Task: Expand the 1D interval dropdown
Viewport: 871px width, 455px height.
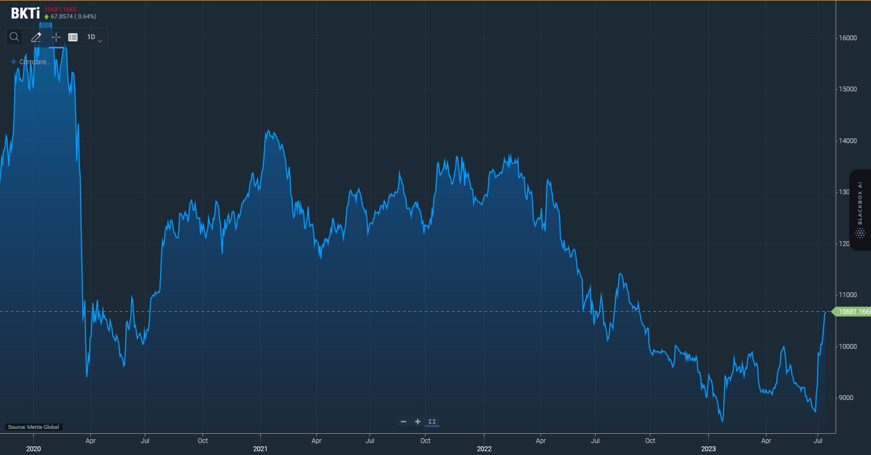Action: pyautogui.click(x=95, y=37)
